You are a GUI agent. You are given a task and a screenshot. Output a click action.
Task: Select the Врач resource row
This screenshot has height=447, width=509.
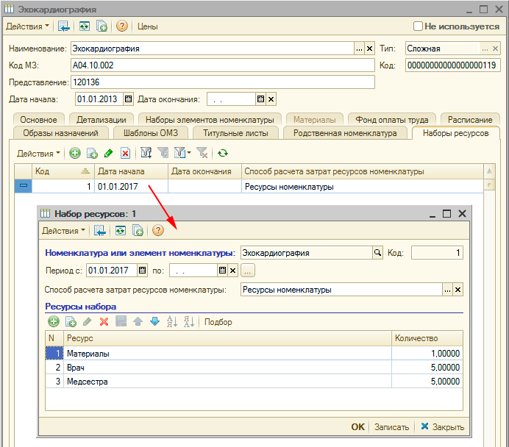(x=221, y=368)
